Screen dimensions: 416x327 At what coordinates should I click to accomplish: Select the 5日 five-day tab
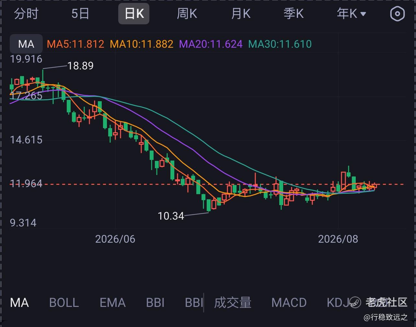click(x=80, y=14)
